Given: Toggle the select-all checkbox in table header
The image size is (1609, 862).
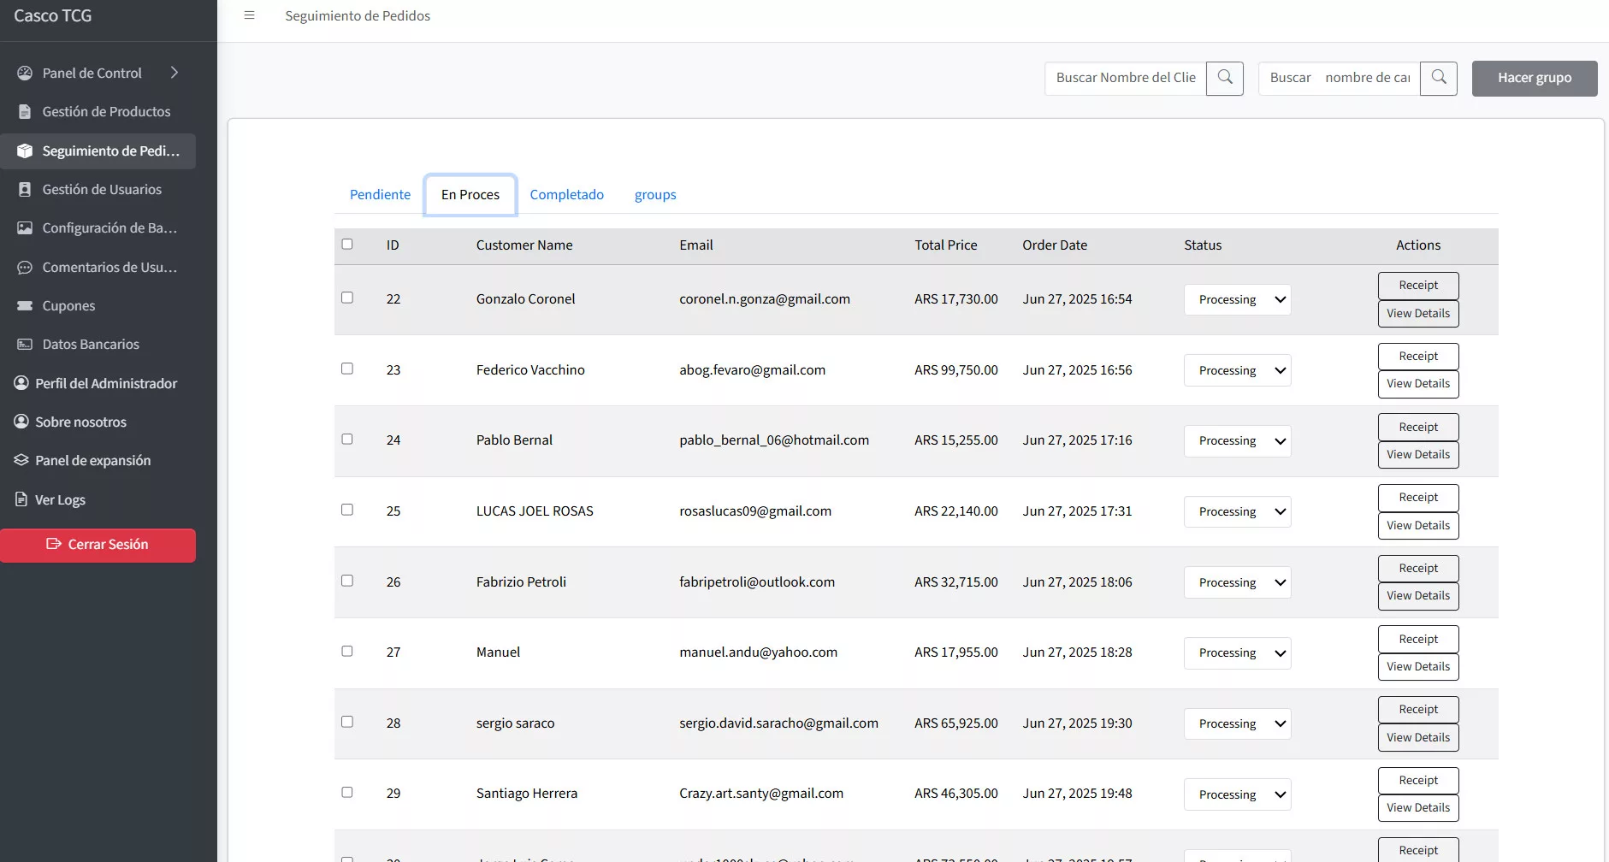Looking at the screenshot, I should [x=347, y=244].
